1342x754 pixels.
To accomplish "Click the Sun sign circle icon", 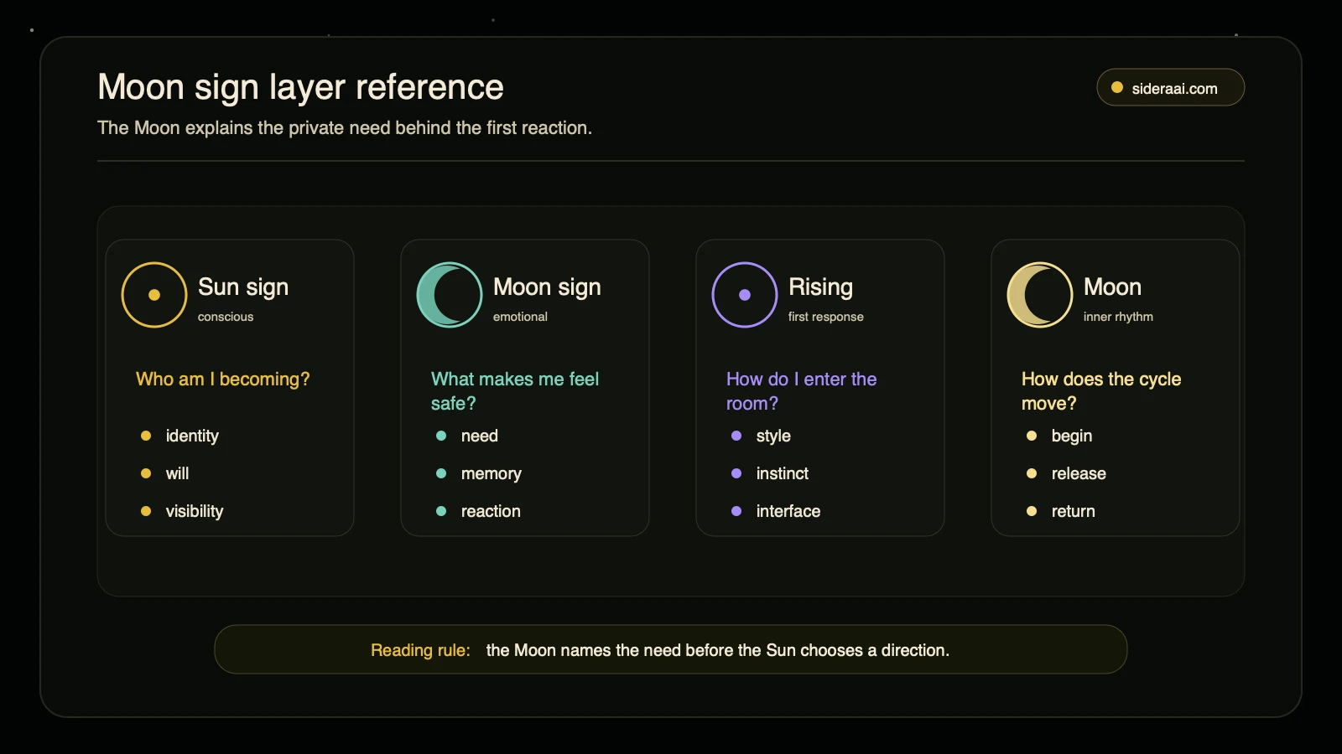I will pyautogui.click(x=154, y=295).
